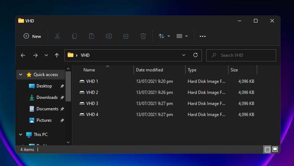The image size is (294, 166).
Task: Sort files by Date modified column
Action: (149, 70)
